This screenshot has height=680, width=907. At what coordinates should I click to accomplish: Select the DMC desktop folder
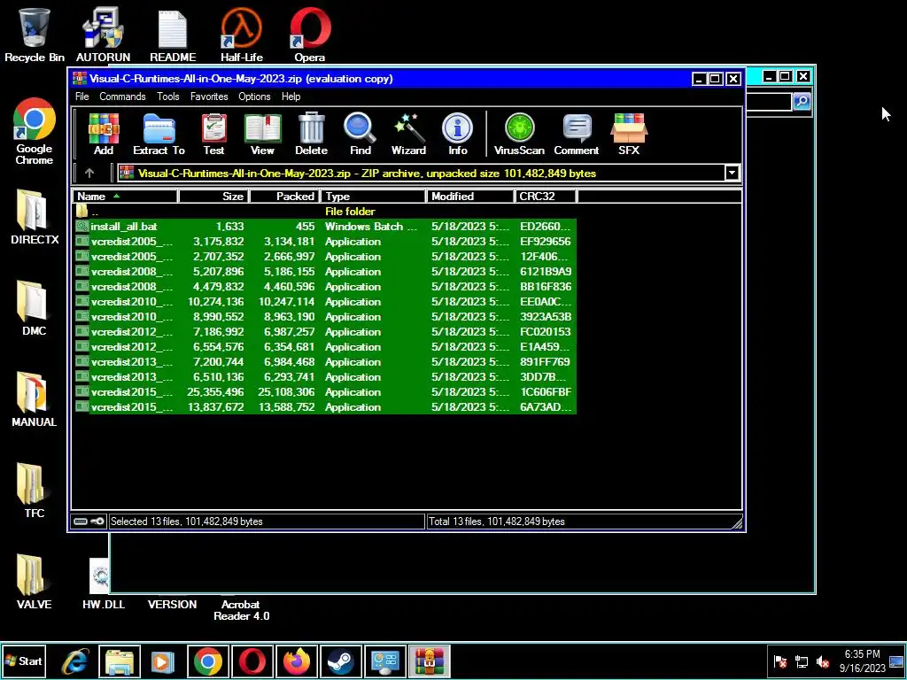tap(35, 308)
